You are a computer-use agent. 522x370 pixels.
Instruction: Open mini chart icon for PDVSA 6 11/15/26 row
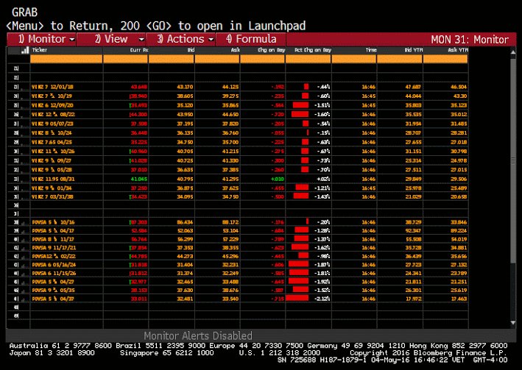[x=24, y=274]
